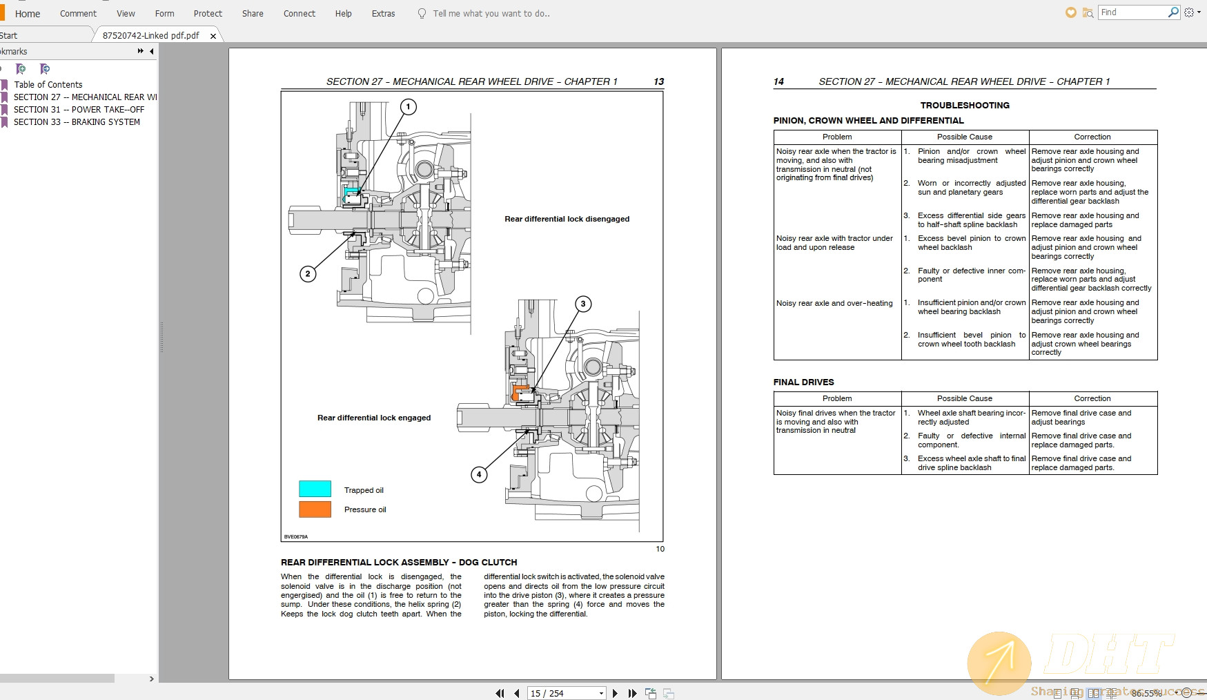Screen dimensions: 1207x700
Task: Toggle single page view in status bar
Action: (1058, 693)
